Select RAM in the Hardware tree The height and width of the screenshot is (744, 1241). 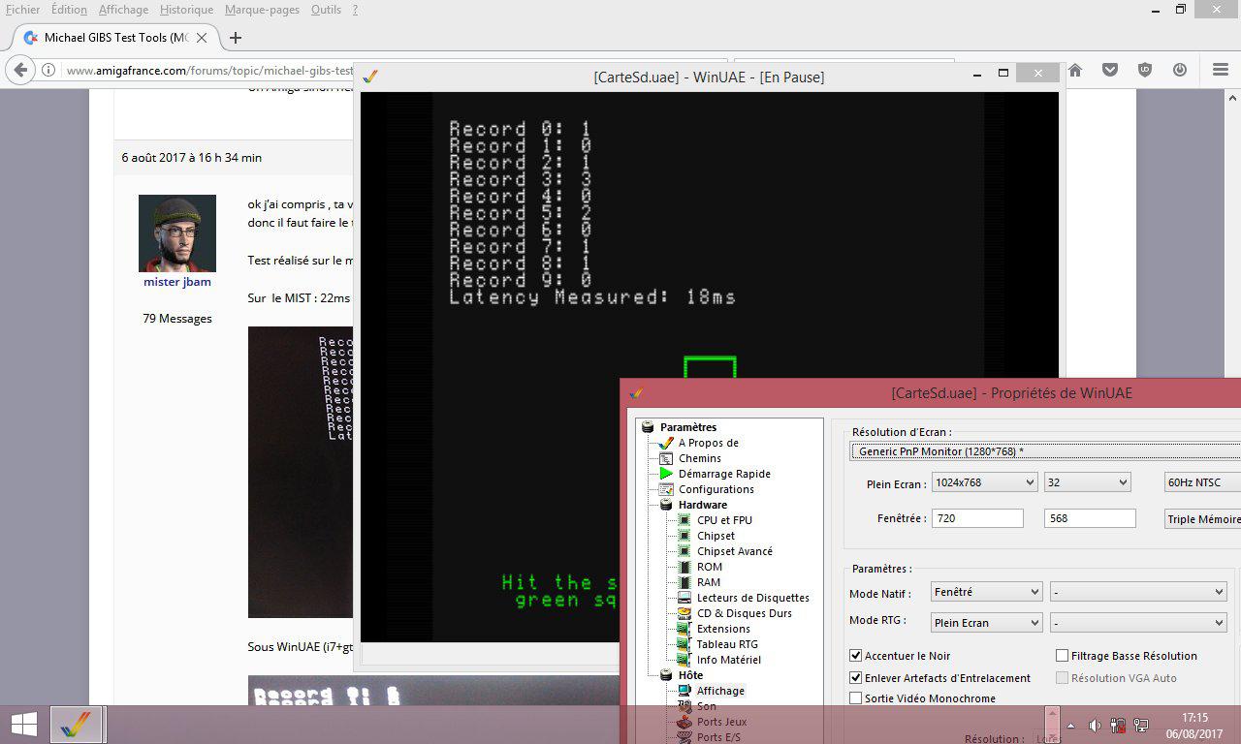709,582
